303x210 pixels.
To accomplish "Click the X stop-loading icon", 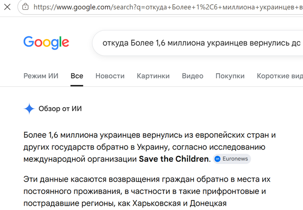I will (x=8, y=7).
